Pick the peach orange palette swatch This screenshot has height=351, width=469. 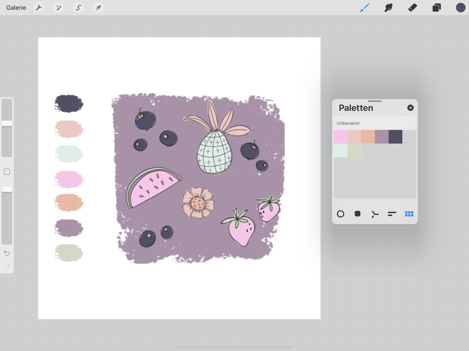coord(368,137)
